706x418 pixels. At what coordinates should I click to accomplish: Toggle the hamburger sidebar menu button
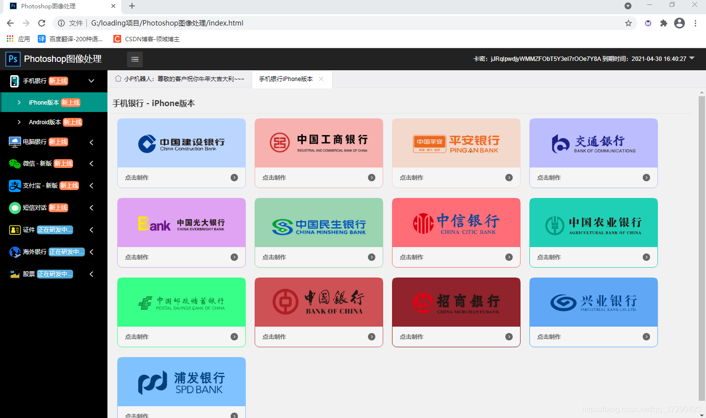tap(135, 59)
